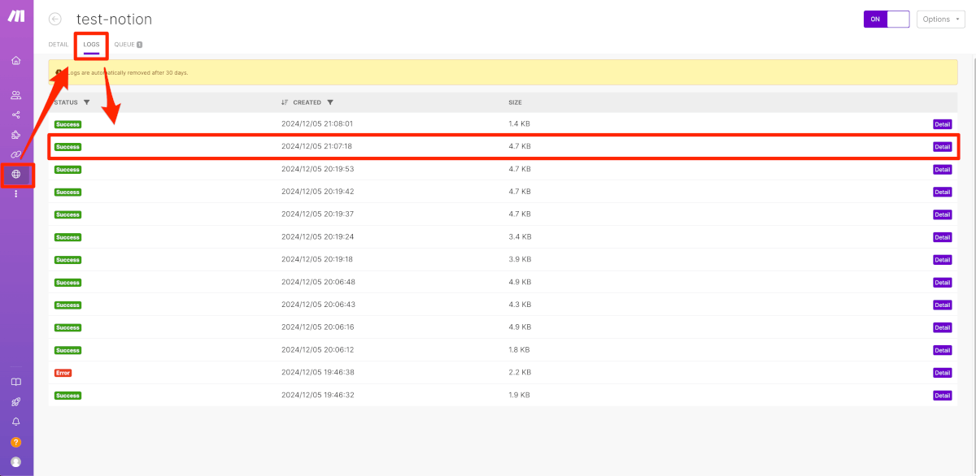Open the Options dropdown
976x476 pixels.
pyautogui.click(x=940, y=19)
